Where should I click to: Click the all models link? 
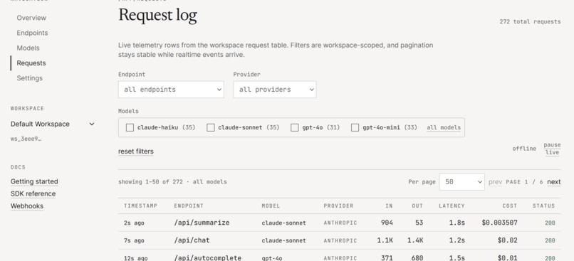444,127
